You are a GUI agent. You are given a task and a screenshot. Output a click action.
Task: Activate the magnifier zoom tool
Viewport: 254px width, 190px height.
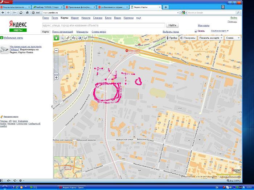62,38
